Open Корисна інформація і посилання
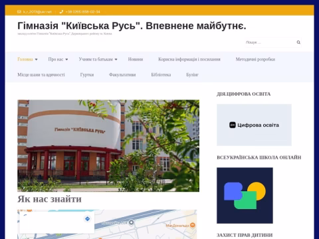319x239 pixels. pos(189,59)
